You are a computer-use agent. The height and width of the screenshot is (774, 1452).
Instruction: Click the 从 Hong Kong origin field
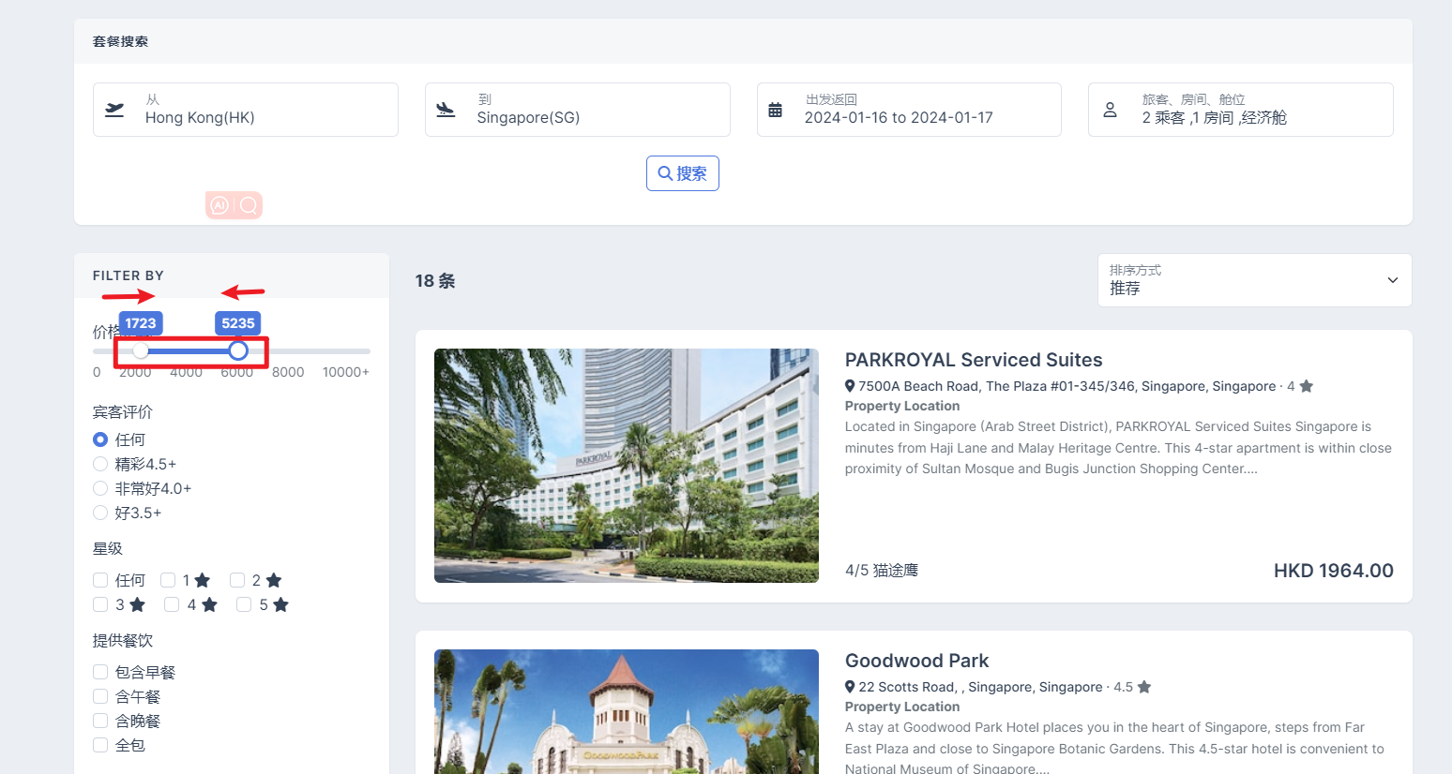coord(245,110)
